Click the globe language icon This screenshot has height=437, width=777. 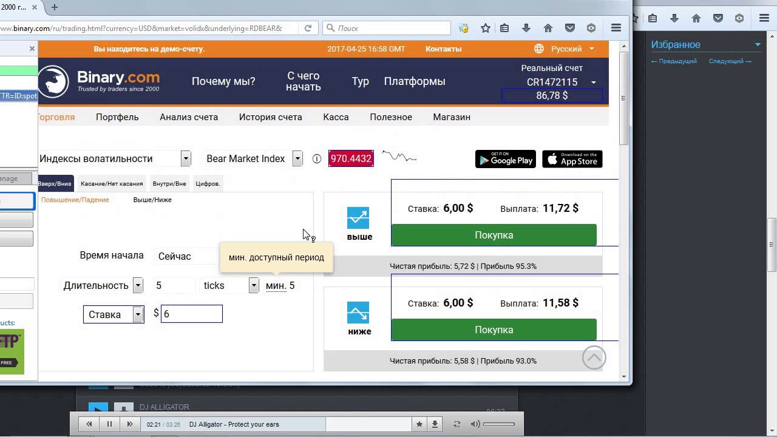(x=539, y=49)
